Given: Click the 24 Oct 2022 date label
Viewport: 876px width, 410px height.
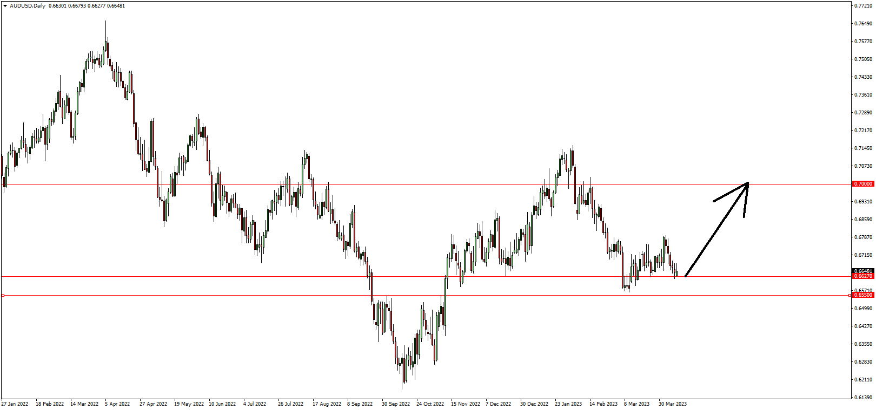Looking at the screenshot, I should click(430, 404).
